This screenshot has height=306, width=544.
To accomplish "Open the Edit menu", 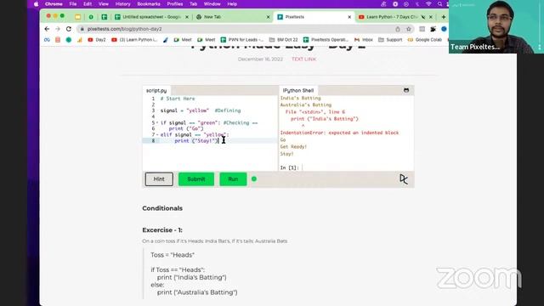I will pyautogui.click(x=88, y=4).
